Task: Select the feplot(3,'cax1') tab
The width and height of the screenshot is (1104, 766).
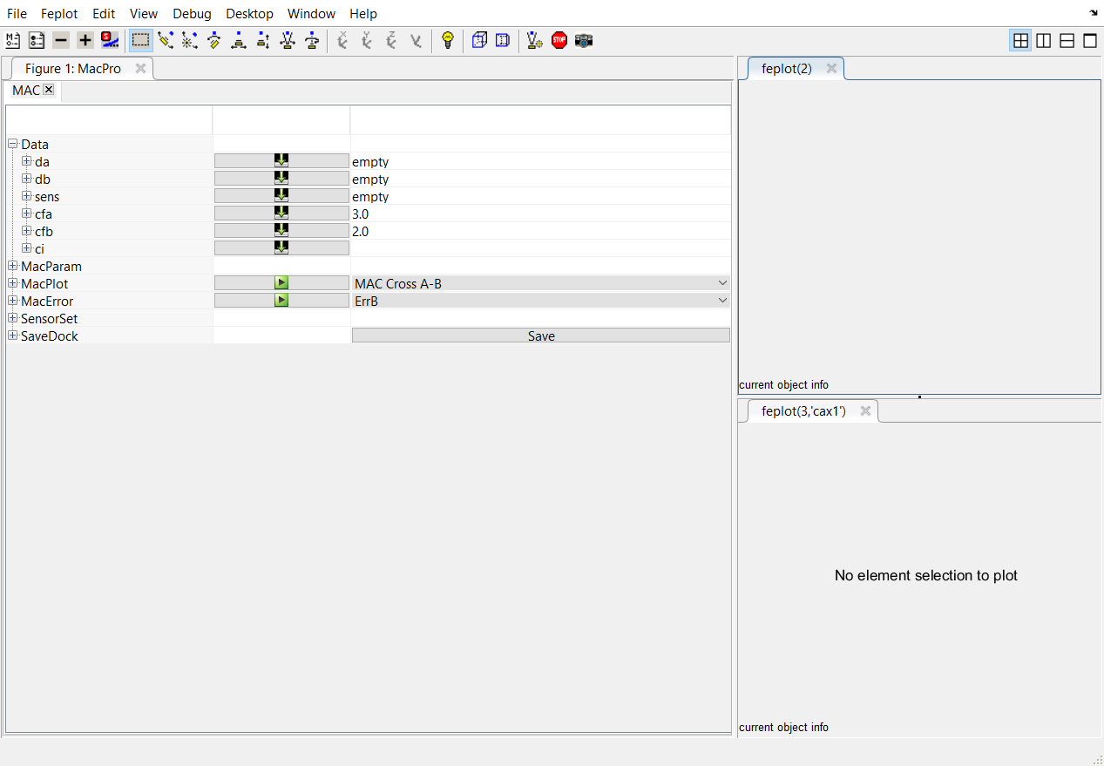Action: pyautogui.click(x=803, y=411)
